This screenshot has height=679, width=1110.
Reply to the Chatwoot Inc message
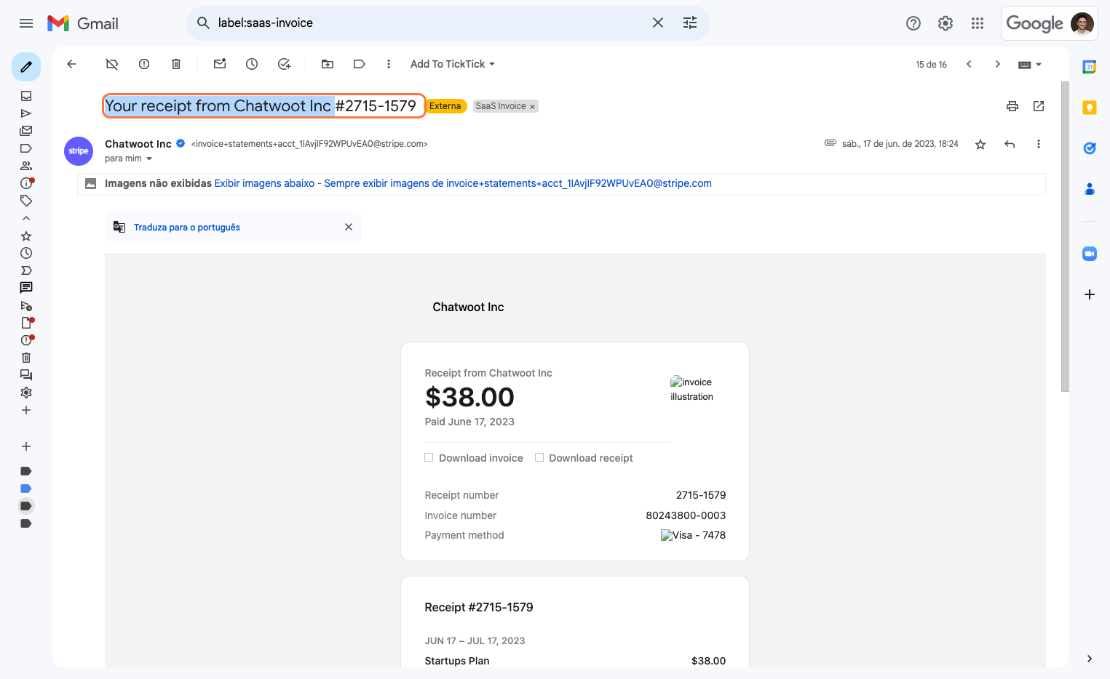[x=1010, y=144]
